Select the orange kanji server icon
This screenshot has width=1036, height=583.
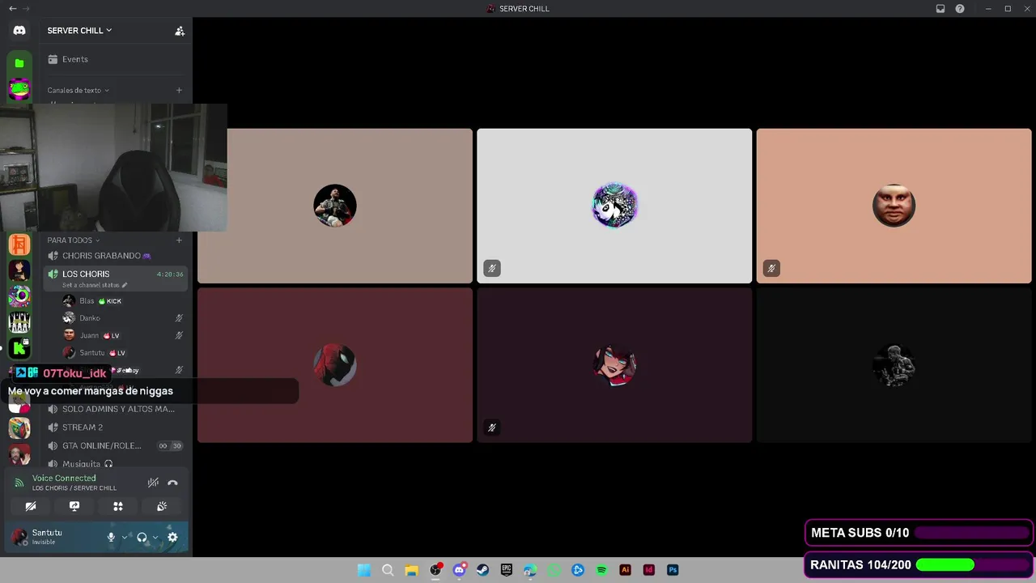click(19, 244)
